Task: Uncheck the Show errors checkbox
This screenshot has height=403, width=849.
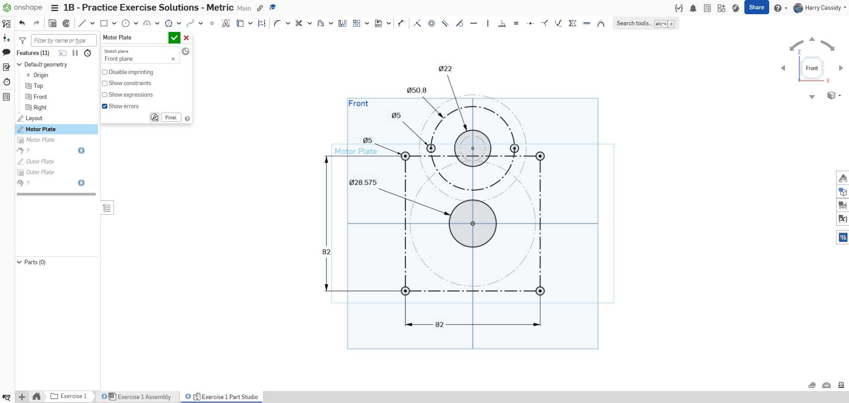Action: point(105,106)
